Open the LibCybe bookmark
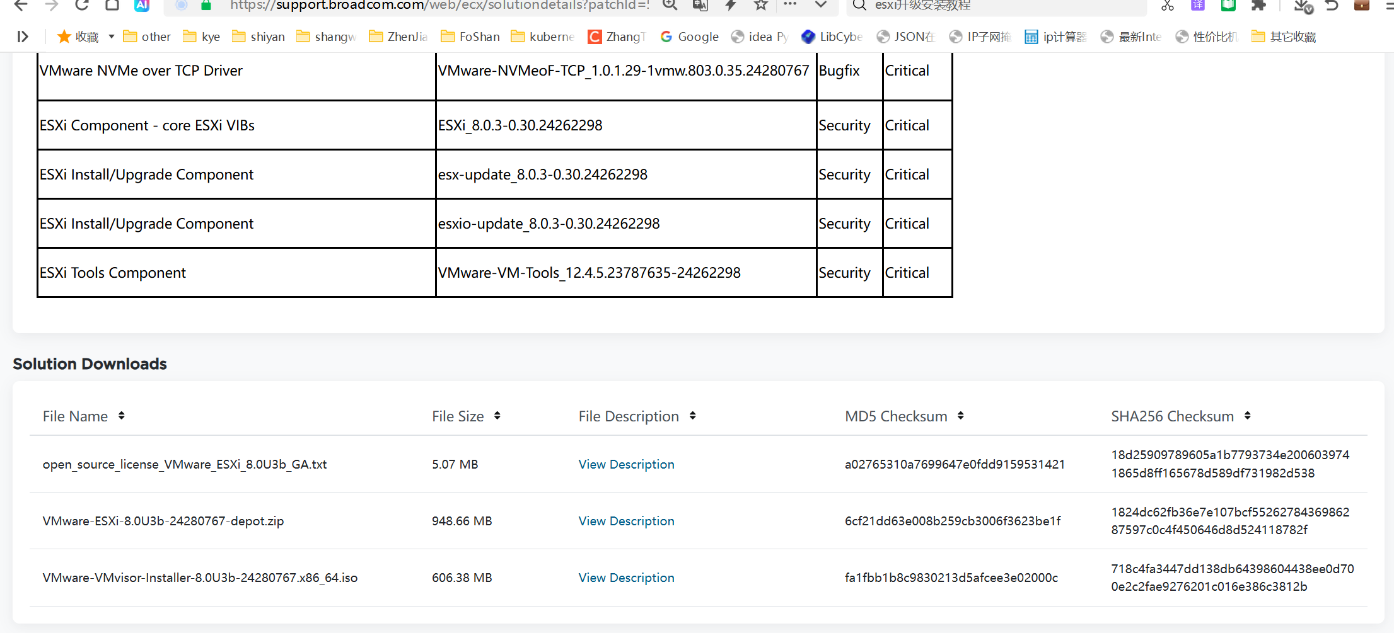 832,37
